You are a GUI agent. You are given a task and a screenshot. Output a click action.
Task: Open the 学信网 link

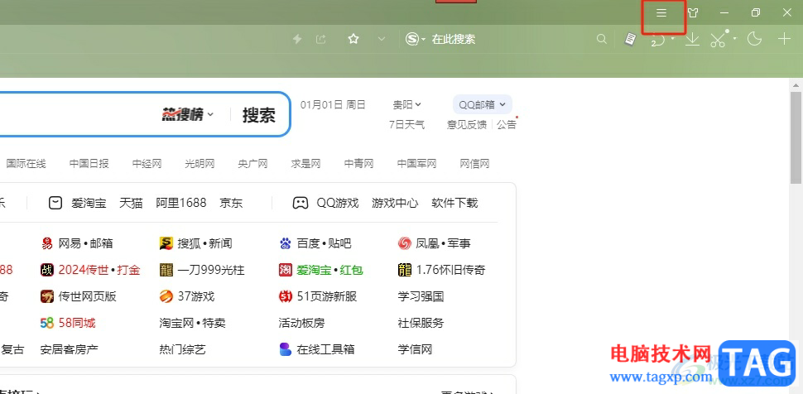[x=416, y=350]
